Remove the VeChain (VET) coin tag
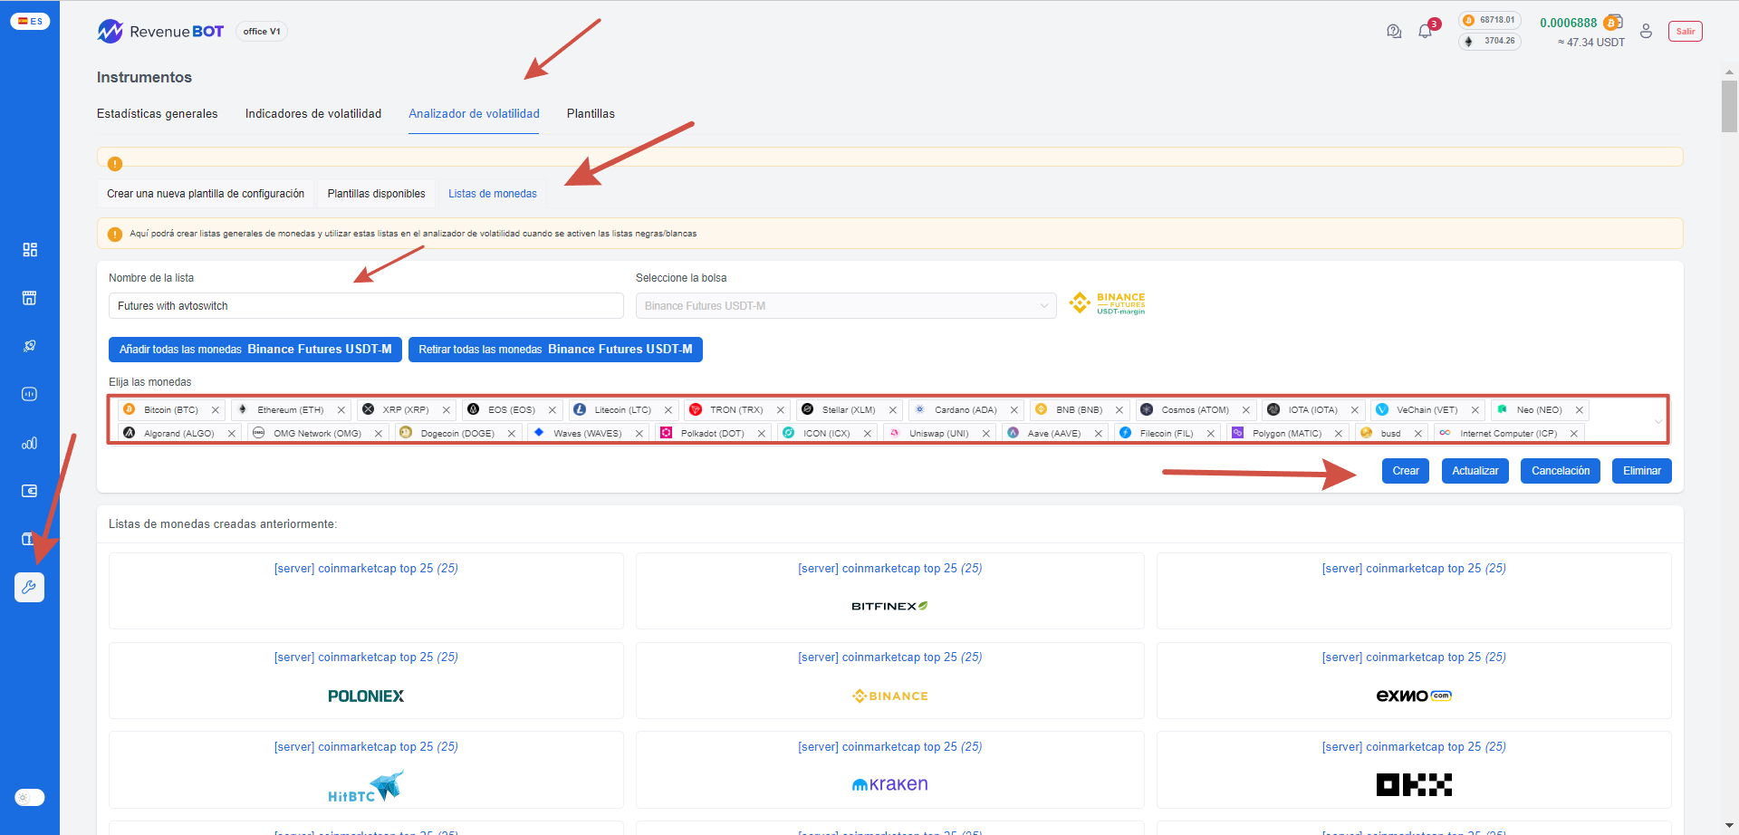Viewport: 1739px width, 835px height. (x=1475, y=410)
